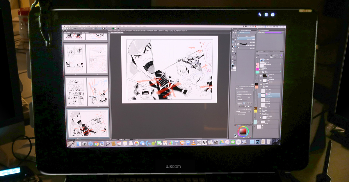Select sub tool 囲って塗る
The image size is (349, 182).
pos(246,41)
